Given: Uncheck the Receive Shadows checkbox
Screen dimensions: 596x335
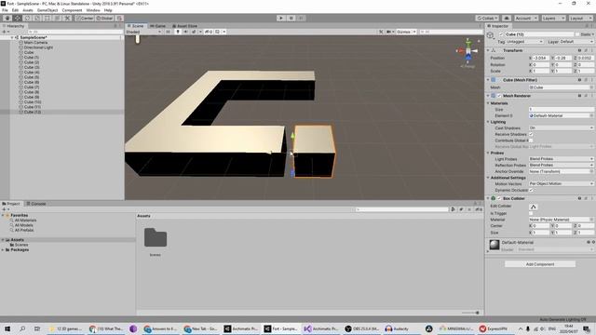Looking at the screenshot, I should 531,134.
